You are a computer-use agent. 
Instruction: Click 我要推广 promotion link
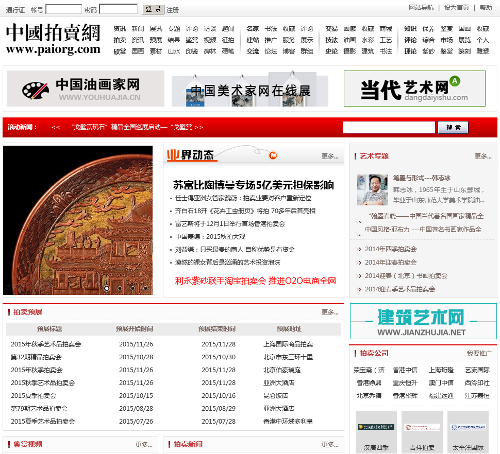coord(479,354)
